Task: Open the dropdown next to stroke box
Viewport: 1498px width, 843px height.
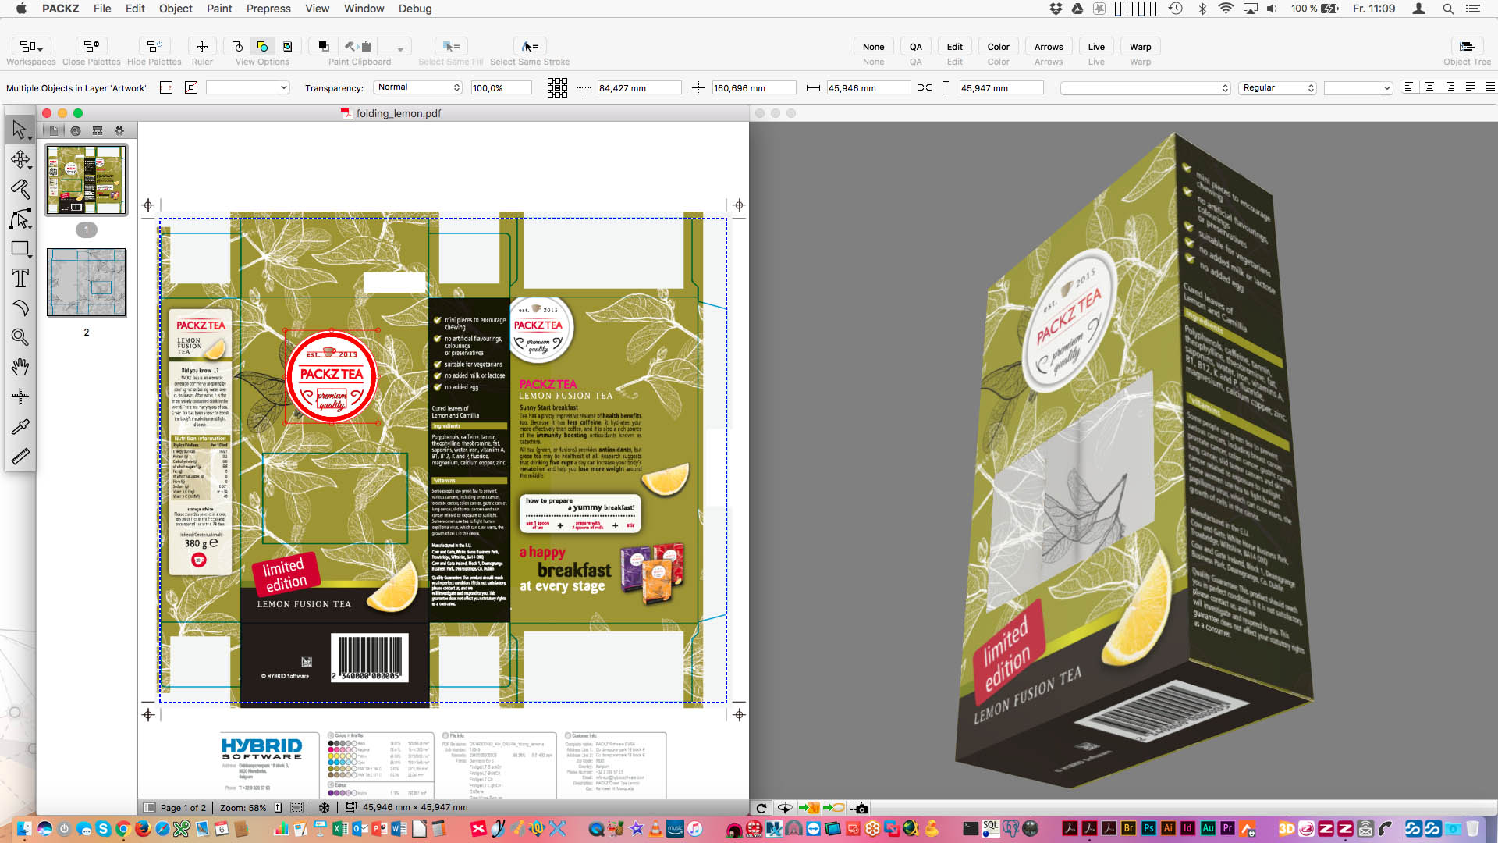Action: point(248,87)
